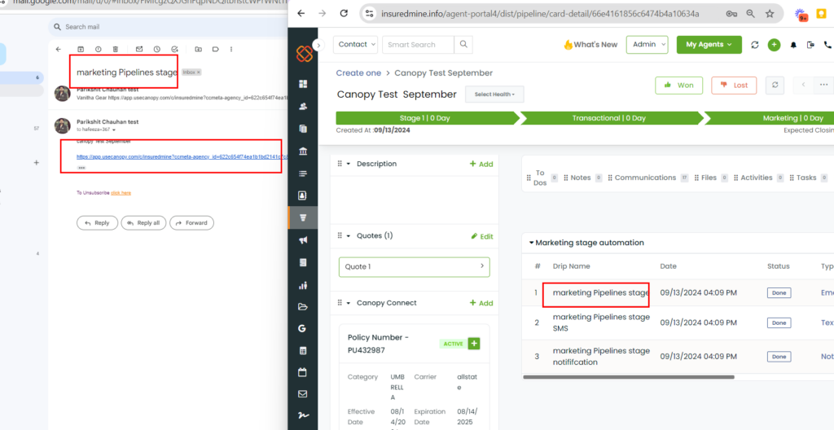Open Gmail toolbar three-dot more menu
834x430 pixels.
coord(231,49)
